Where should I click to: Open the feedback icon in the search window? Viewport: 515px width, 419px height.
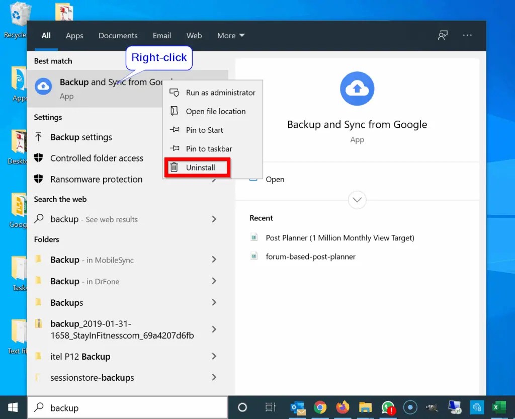coord(442,35)
